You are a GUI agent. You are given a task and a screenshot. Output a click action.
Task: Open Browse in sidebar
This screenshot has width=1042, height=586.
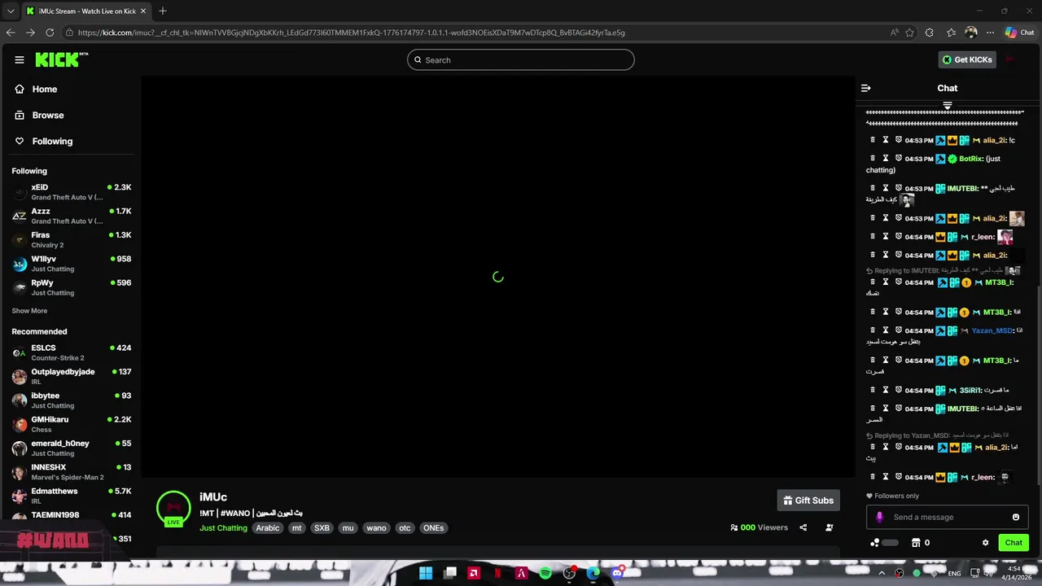coord(39,115)
